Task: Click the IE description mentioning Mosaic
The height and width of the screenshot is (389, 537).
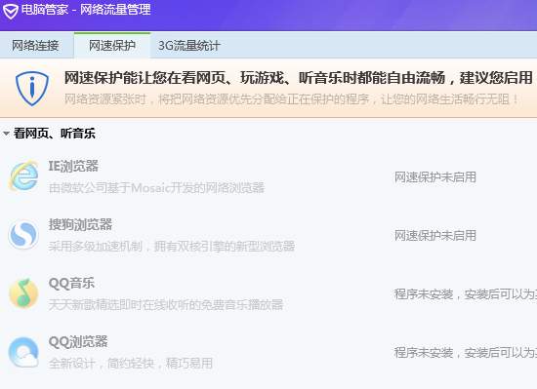Action: (156, 188)
